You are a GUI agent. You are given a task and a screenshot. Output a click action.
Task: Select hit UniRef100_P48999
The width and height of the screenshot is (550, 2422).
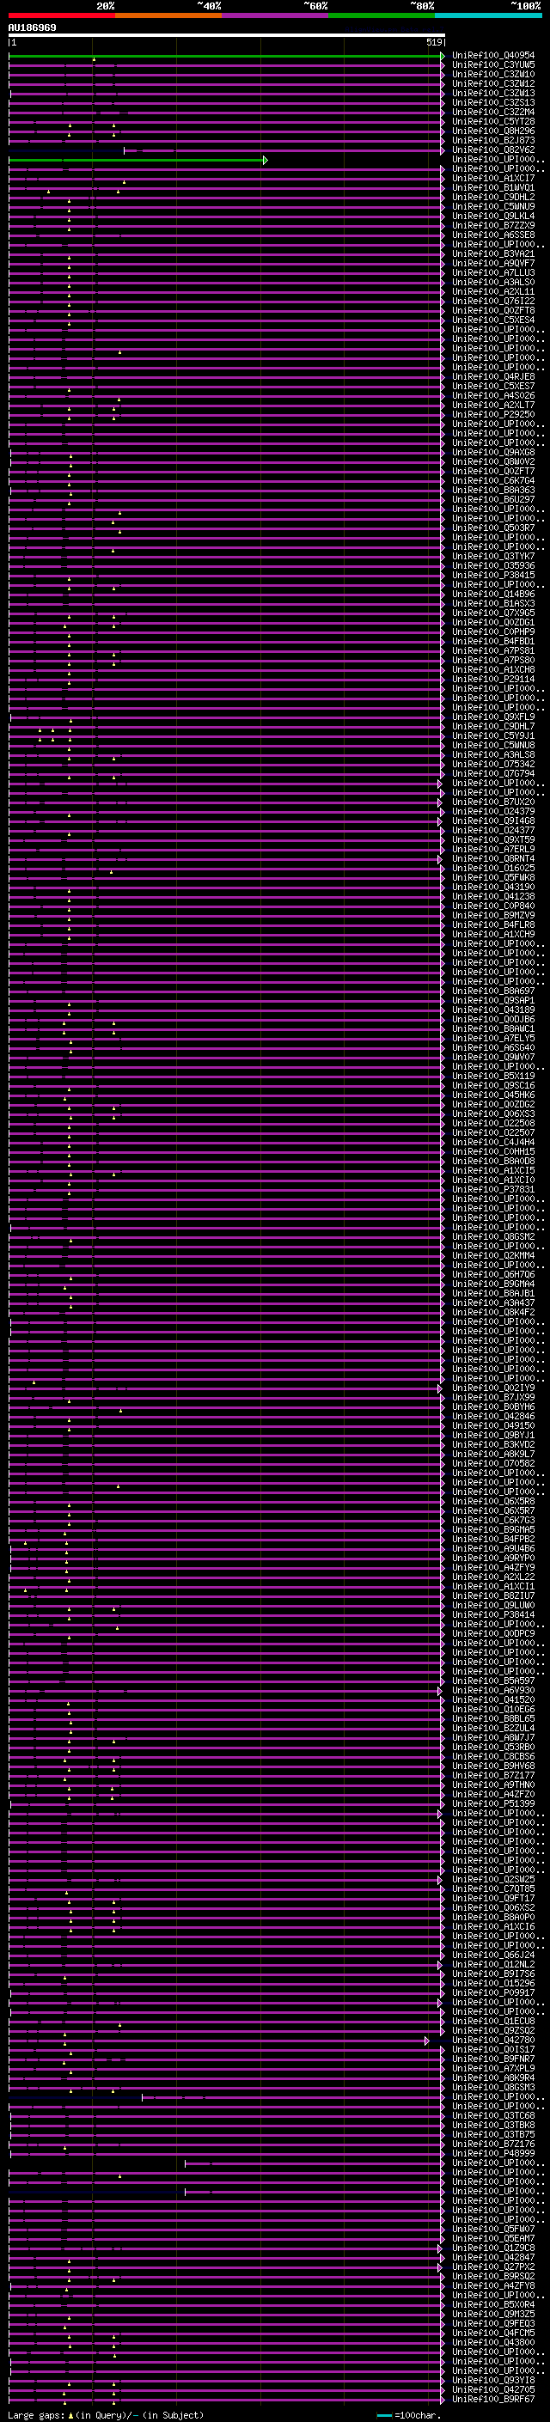[x=493, y=2153]
